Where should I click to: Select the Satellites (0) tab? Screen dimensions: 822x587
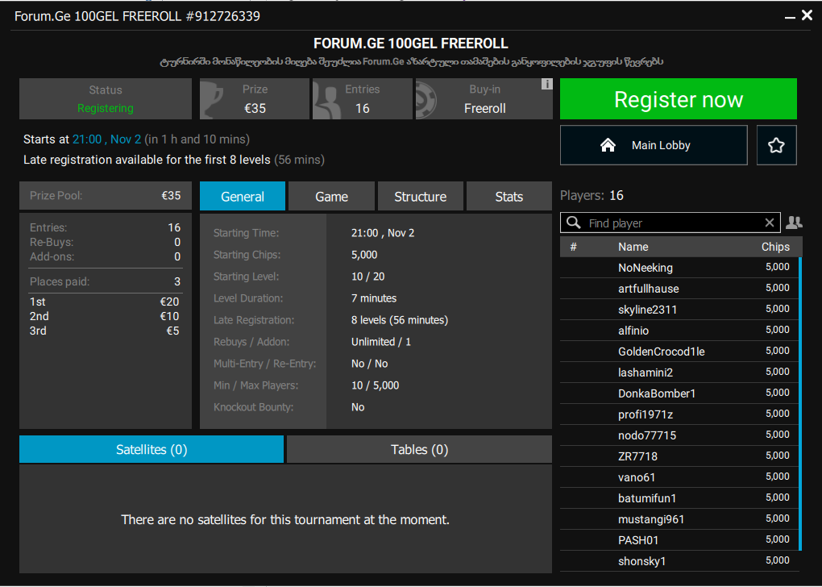click(x=152, y=450)
